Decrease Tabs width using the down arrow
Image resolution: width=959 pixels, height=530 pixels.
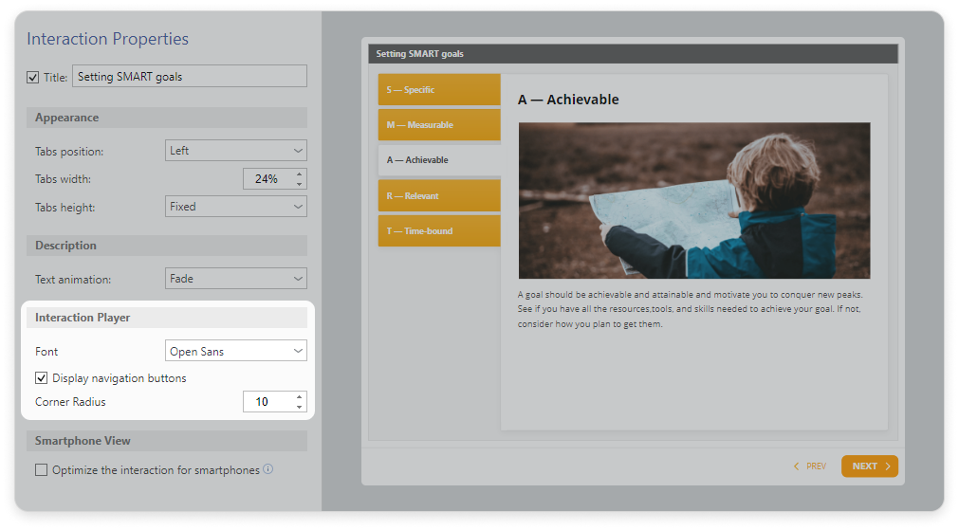point(300,184)
